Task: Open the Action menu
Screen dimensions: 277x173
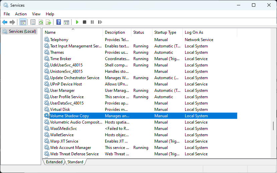Action: pyautogui.click(x=21, y=14)
